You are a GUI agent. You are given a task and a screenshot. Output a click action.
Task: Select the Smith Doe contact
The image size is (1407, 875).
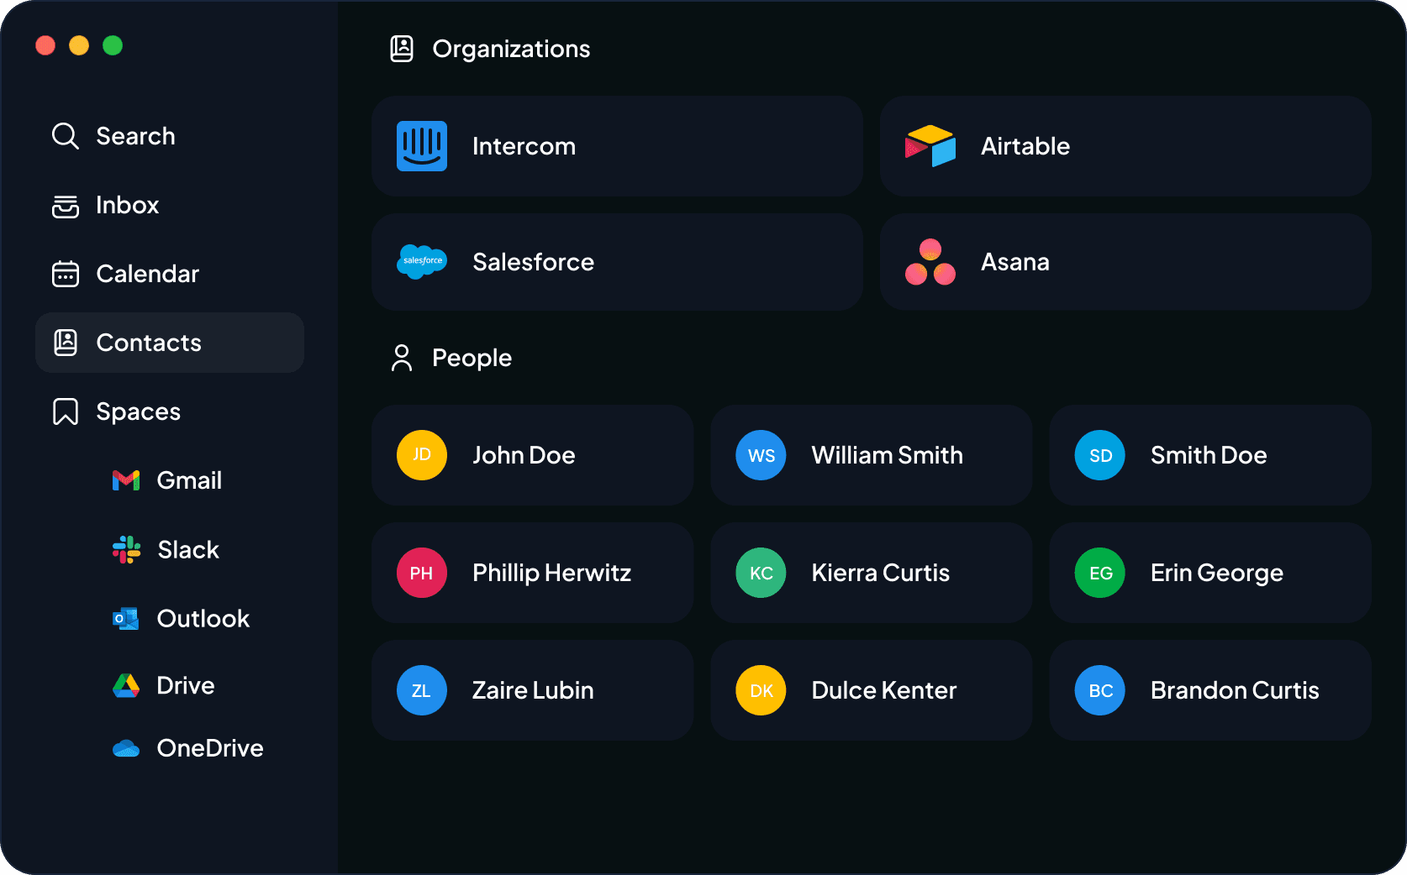point(1210,455)
